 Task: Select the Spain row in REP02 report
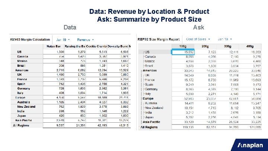pos(149,85)
